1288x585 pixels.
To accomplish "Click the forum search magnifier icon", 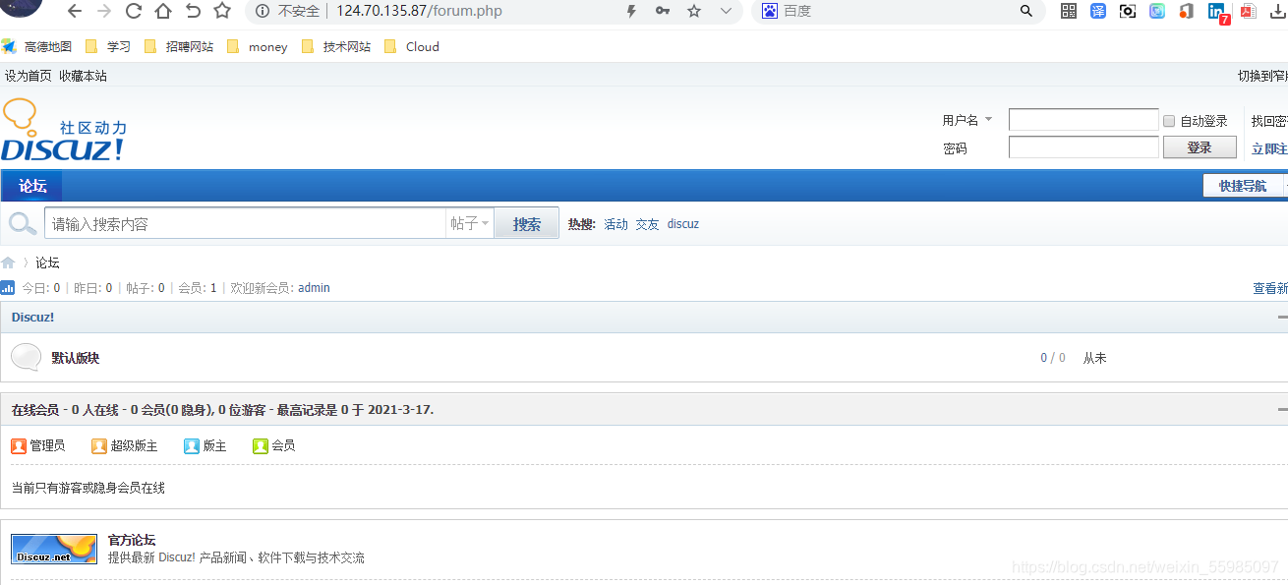I will point(23,223).
